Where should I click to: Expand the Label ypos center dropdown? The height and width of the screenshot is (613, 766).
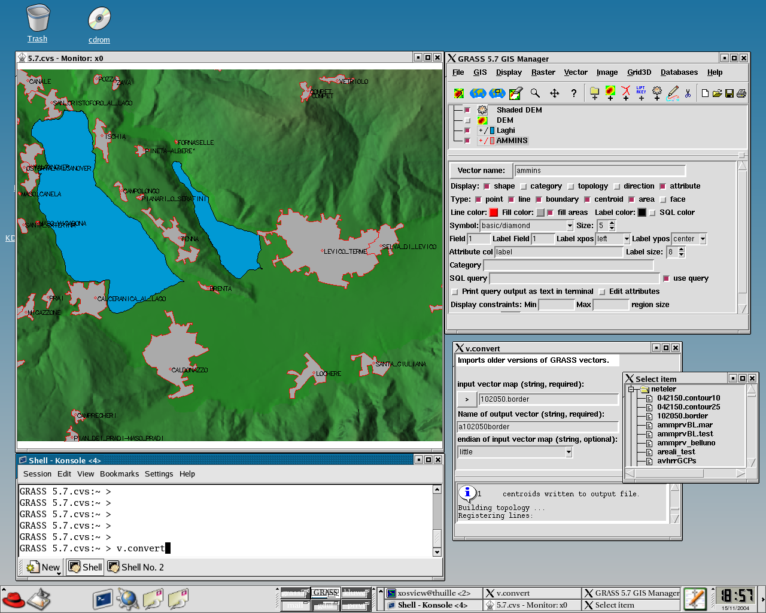[x=703, y=239]
